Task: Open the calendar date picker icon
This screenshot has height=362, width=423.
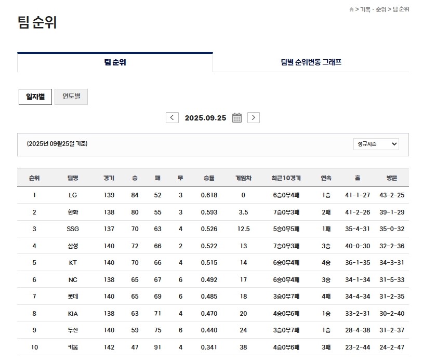Action: [237, 118]
